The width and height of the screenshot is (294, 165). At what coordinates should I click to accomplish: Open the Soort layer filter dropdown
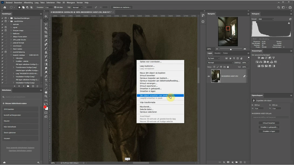tap(214, 58)
